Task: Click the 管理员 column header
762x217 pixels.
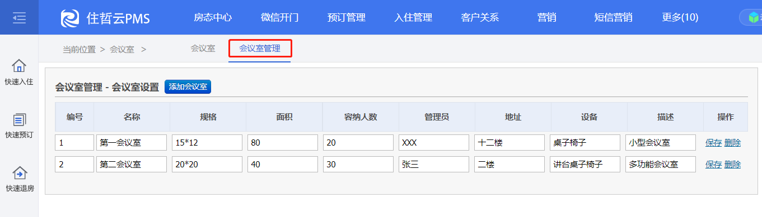Action: 437,117
